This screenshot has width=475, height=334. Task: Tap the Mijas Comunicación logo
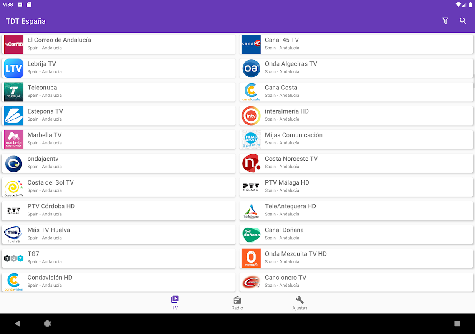click(x=251, y=139)
